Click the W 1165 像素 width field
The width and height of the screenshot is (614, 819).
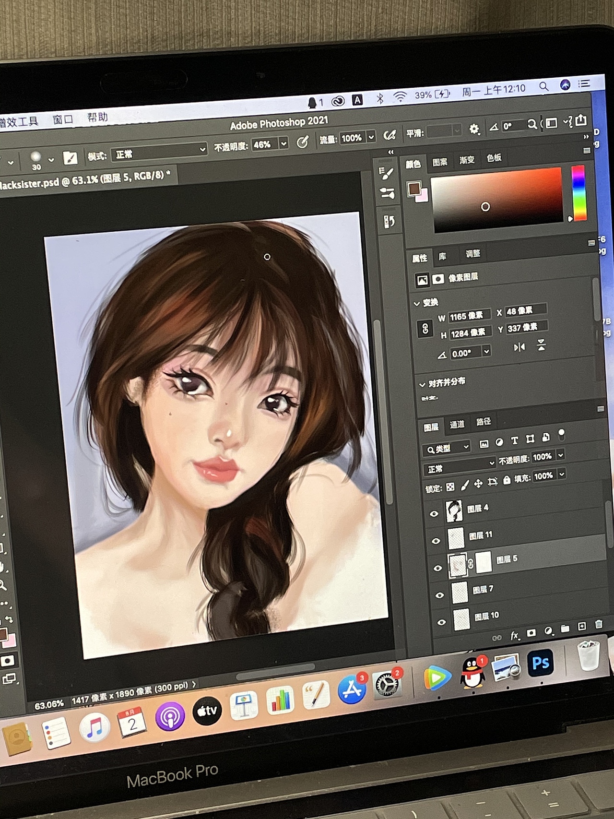[x=469, y=316]
